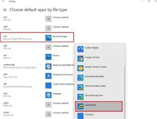The image size is (157, 119).
Task: Click the Photos icon for .pef
Action: click(x=48, y=57)
